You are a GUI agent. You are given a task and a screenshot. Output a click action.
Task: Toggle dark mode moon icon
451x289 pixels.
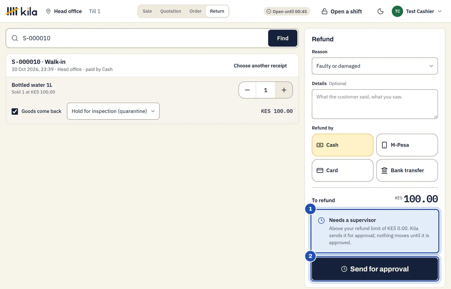pos(381,11)
